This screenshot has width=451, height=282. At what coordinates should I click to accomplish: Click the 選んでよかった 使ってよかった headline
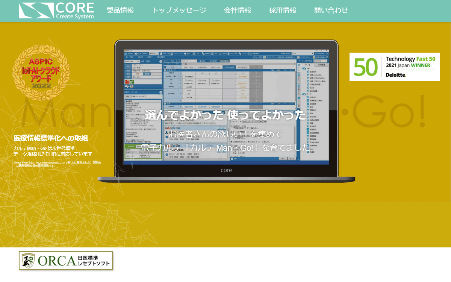[225, 115]
